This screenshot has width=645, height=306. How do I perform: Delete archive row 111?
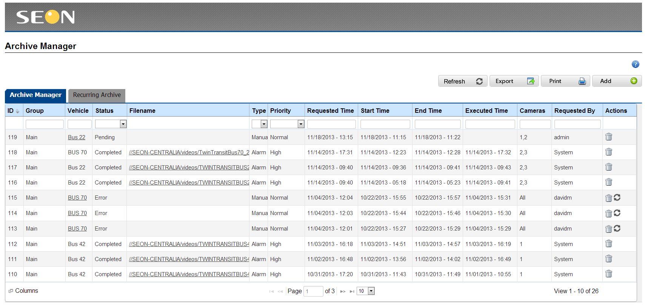point(608,259)
